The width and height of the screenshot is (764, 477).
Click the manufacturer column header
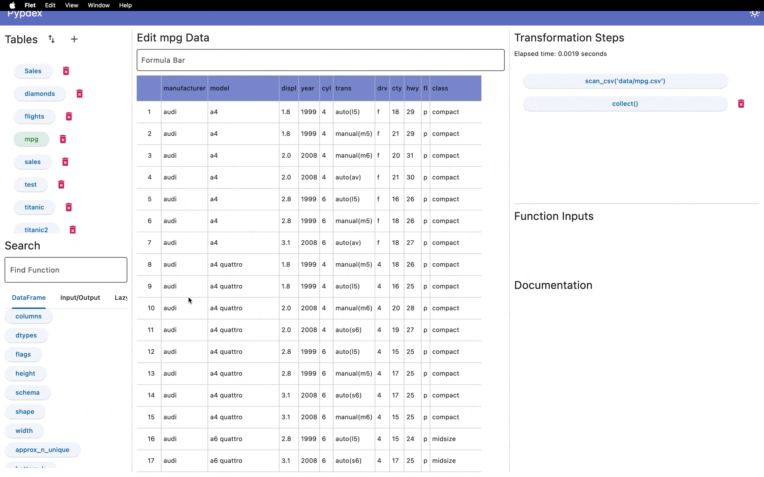click(184, 88)
